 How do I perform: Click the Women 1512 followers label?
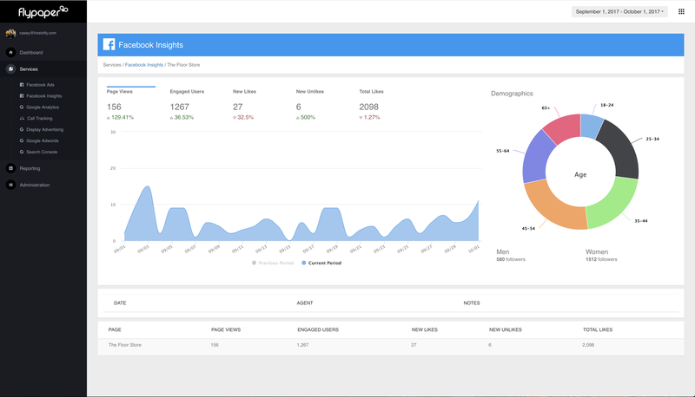point(601,255)
